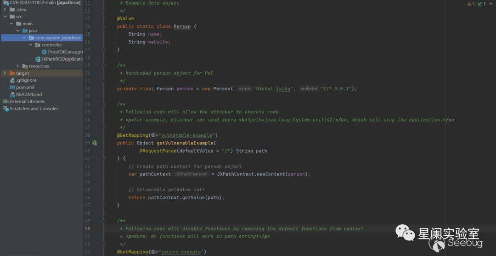The image size is (496, 256).
Task: Click the .gitignore file icon
Action: [12, 80]
